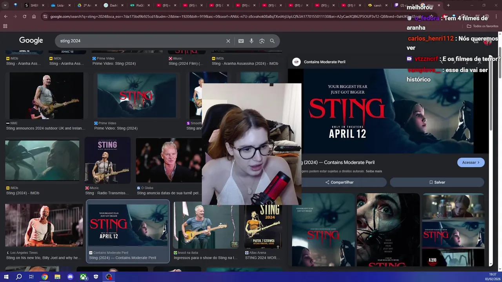Screen dimensions: 502x282
Task: Go to Google homepage via logo
Action: (31, 41)
